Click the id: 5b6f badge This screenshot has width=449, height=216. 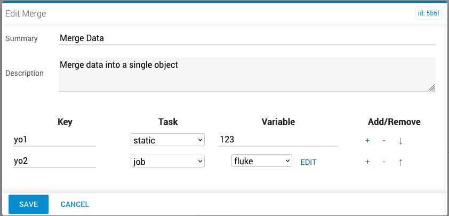(x=429, y=13)
